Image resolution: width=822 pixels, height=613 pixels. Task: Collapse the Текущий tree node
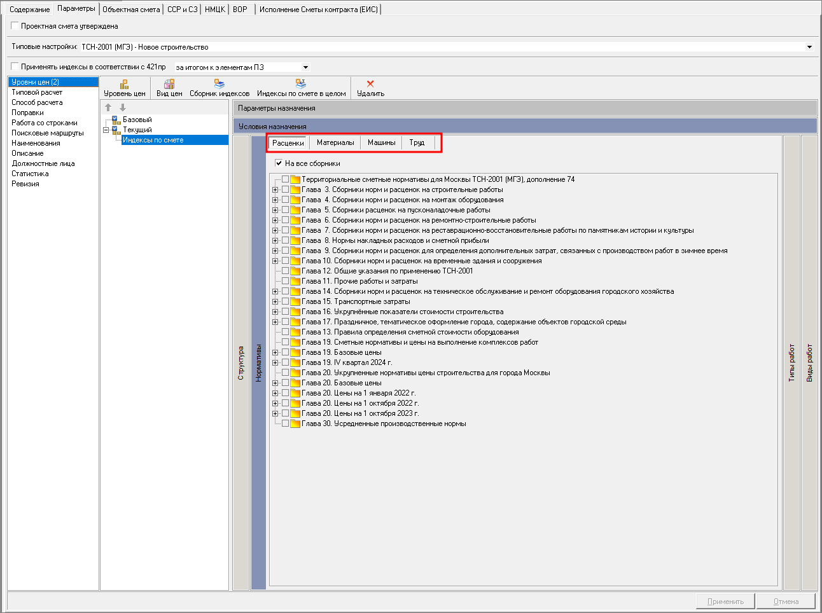point(106,130)
